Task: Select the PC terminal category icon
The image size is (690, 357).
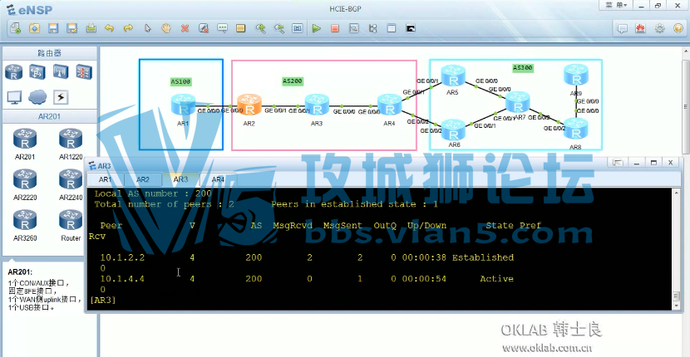Action: coord(14,97)
